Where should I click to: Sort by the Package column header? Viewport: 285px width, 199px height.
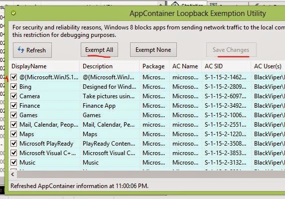click(154, 66)
